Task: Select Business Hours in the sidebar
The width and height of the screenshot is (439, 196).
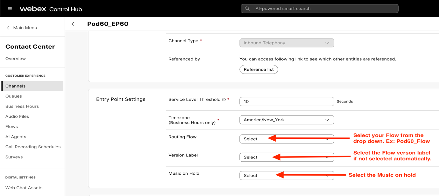Action: click(22, 106)
